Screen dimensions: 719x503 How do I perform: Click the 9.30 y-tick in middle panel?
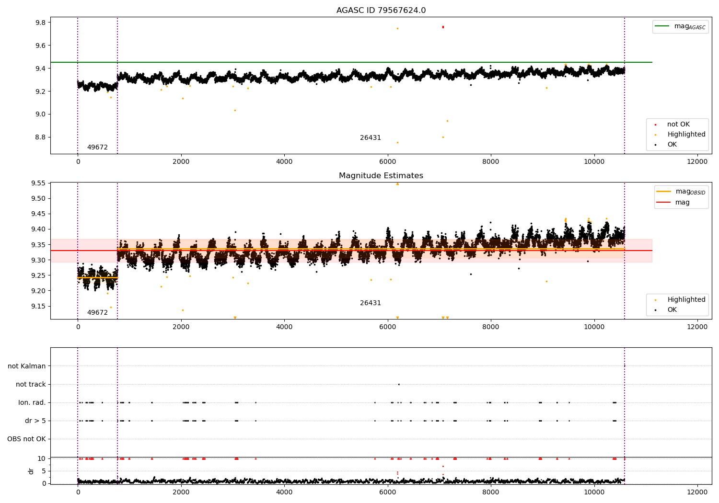coord(39,261)
